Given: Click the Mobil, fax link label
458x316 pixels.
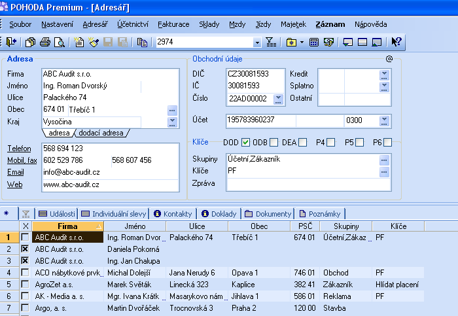Looking at the screenshot, I should [22, 160].
